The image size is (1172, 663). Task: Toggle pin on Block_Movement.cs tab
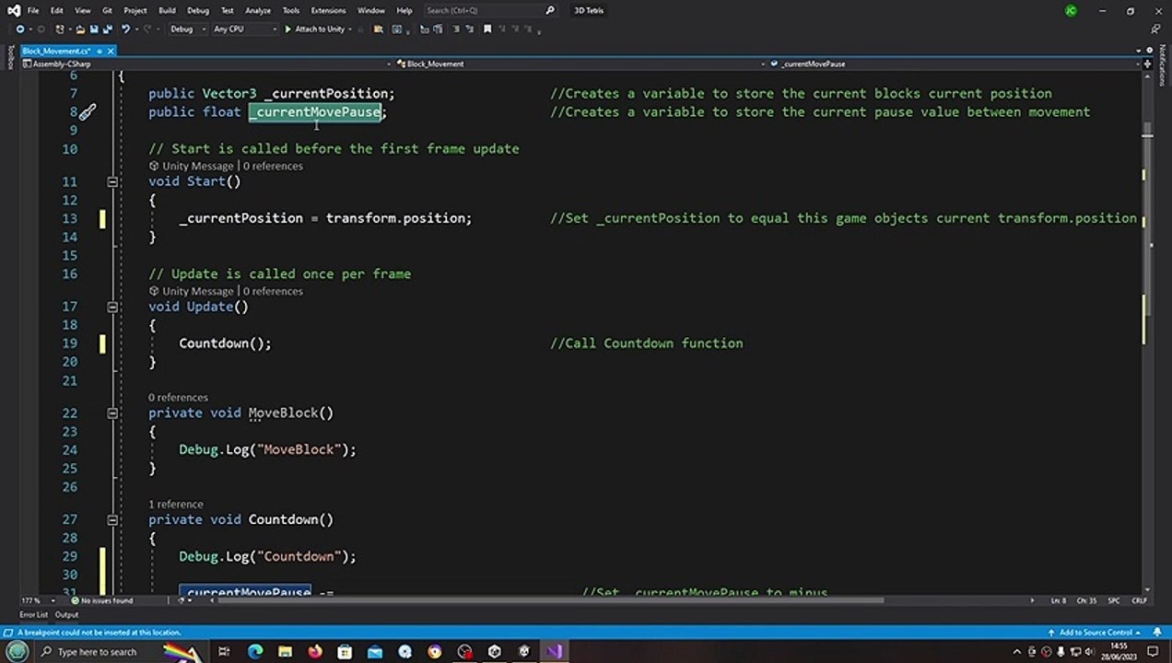tap(100, 52)
